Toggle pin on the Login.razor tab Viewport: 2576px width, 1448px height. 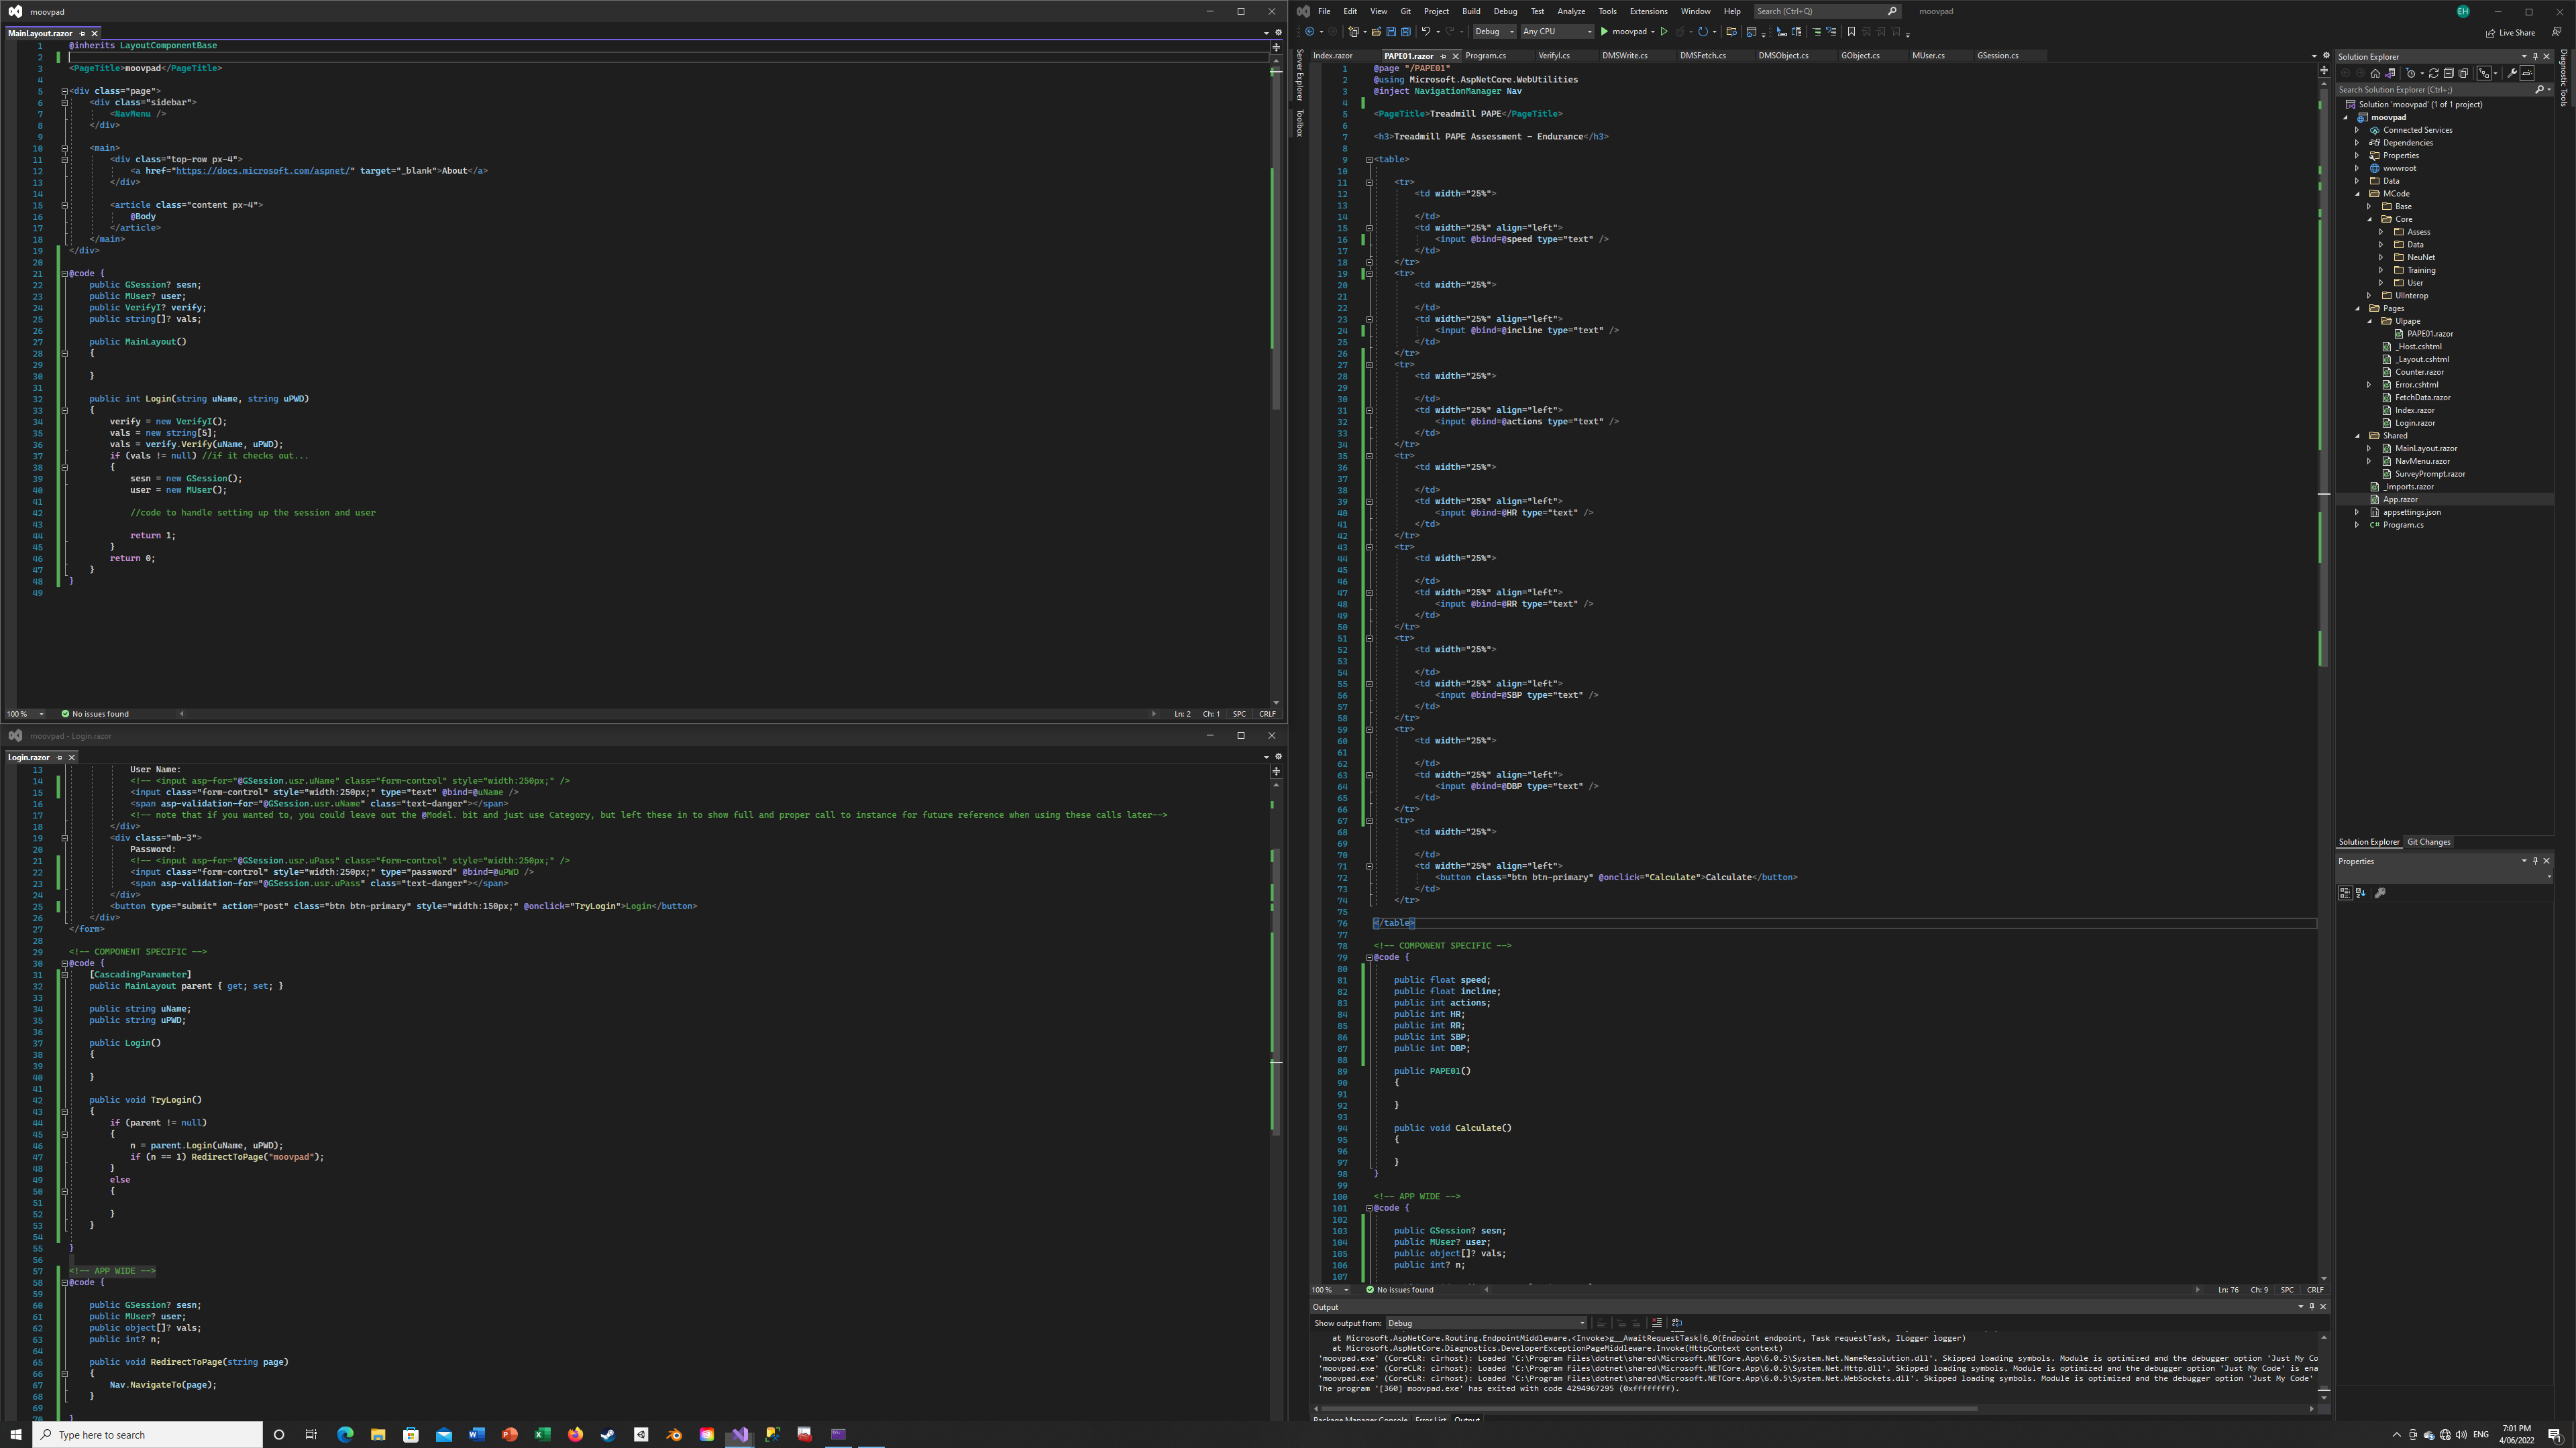(x=59, y=758)
